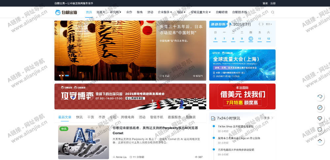
Task: Open the 白鲸技术栈 navigation item
Action: (240, 12)
